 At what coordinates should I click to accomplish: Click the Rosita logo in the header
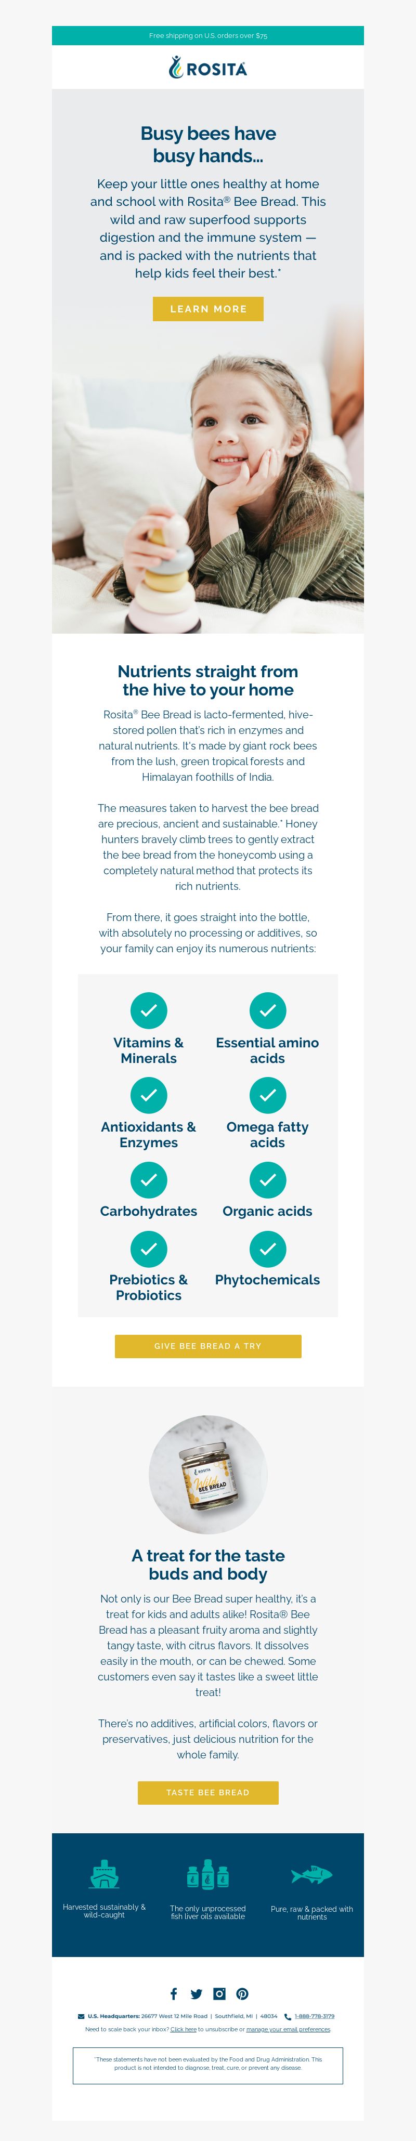208,68
